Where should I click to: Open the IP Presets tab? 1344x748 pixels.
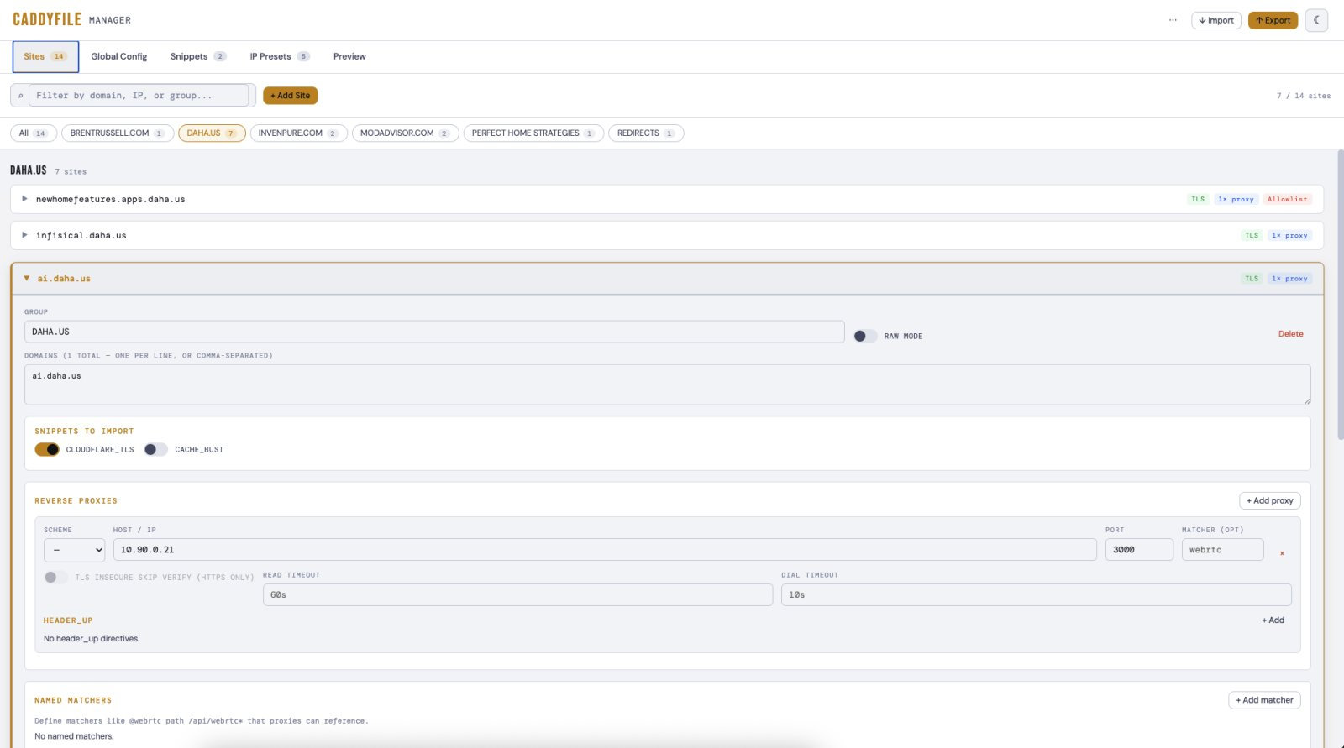pos(280,56)
